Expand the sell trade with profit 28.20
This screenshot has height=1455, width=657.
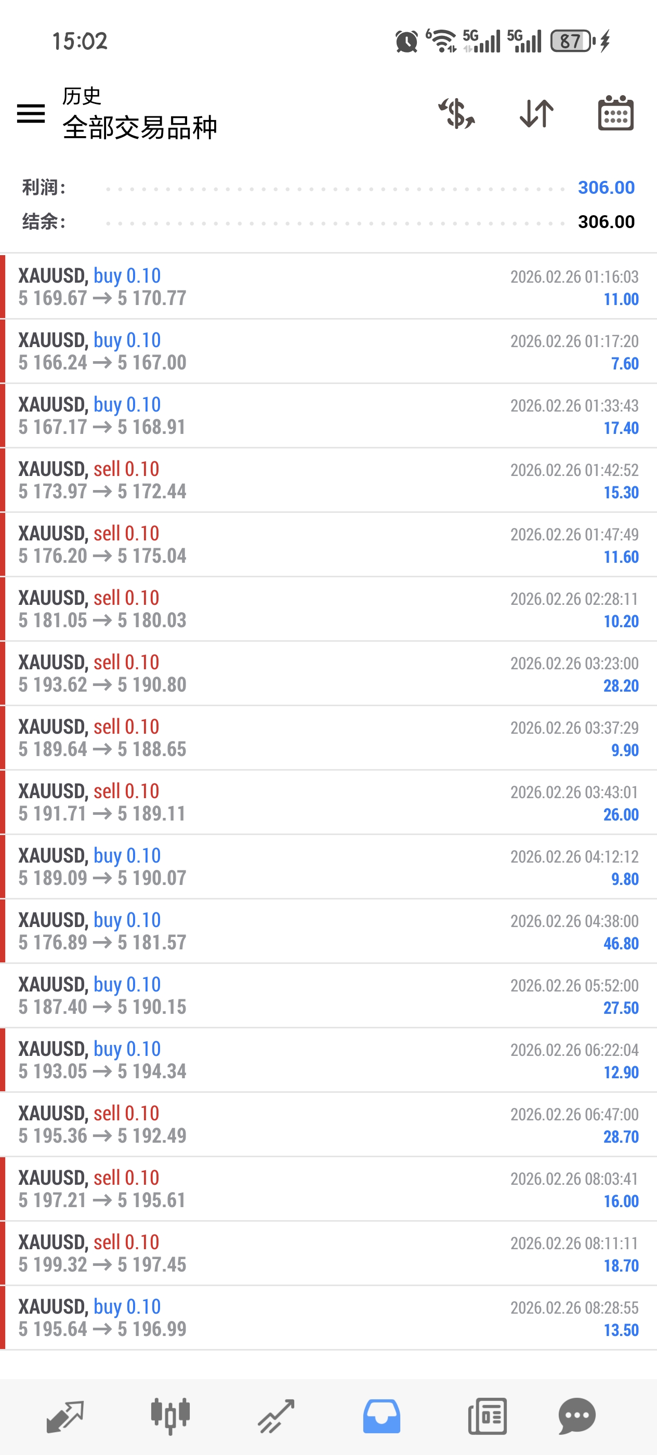click(328, 673)
